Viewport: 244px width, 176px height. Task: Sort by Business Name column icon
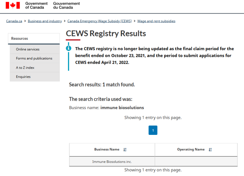click(125, 150)
